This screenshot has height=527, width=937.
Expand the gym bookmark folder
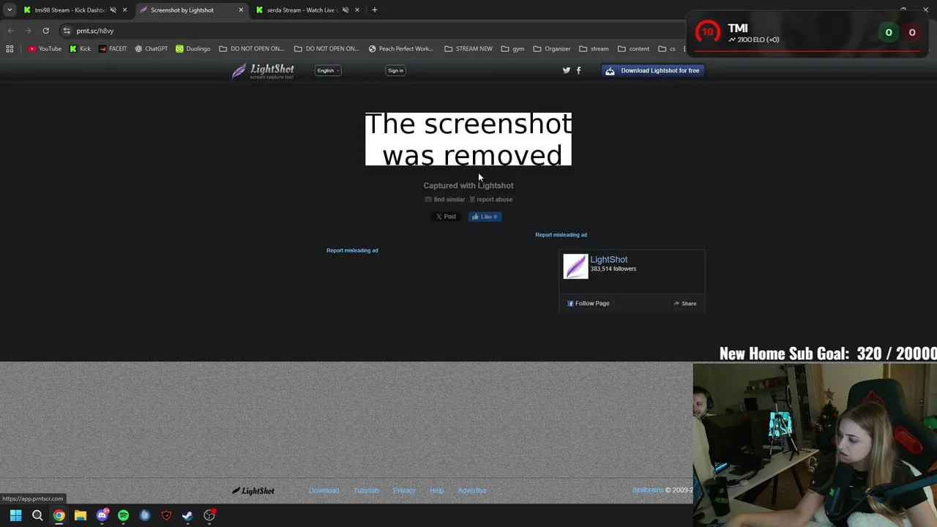coord(512,49)
